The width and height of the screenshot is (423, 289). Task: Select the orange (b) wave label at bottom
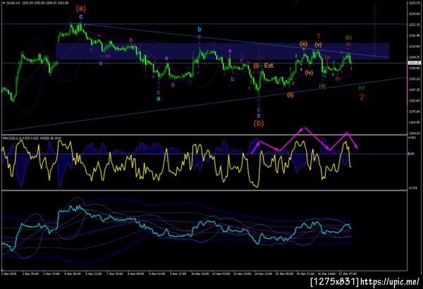click(259, 123)
